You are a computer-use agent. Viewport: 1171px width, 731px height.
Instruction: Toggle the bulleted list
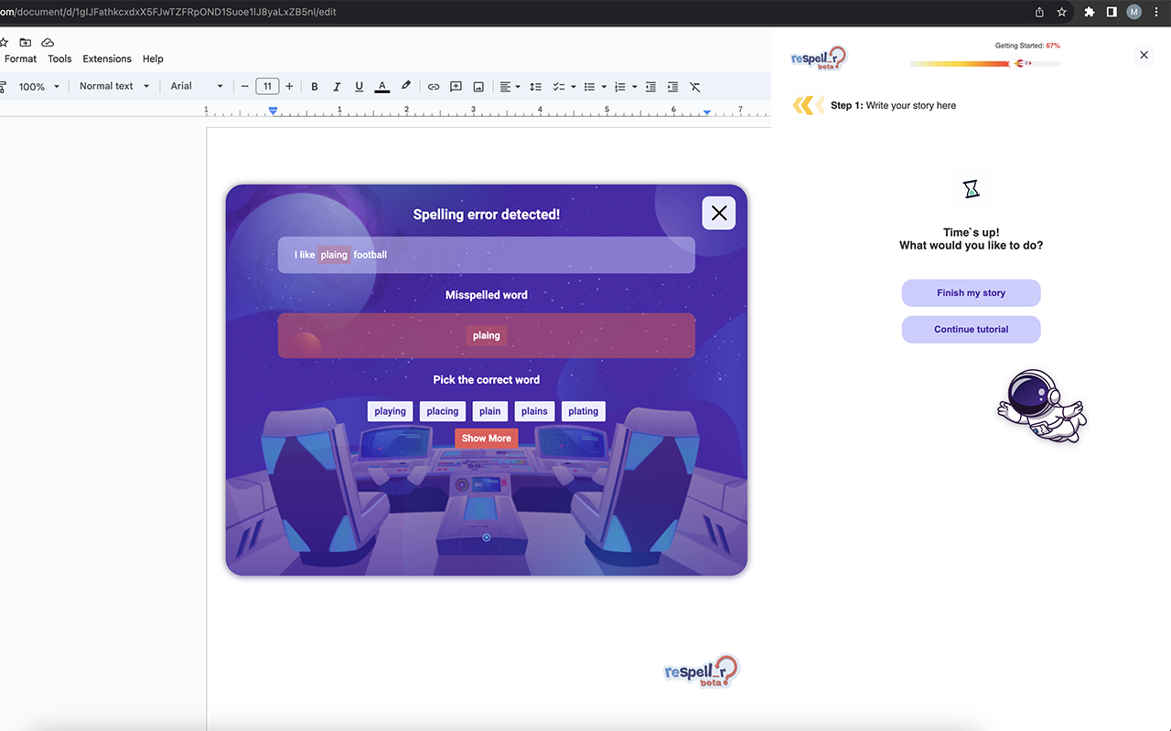point(590,87)
